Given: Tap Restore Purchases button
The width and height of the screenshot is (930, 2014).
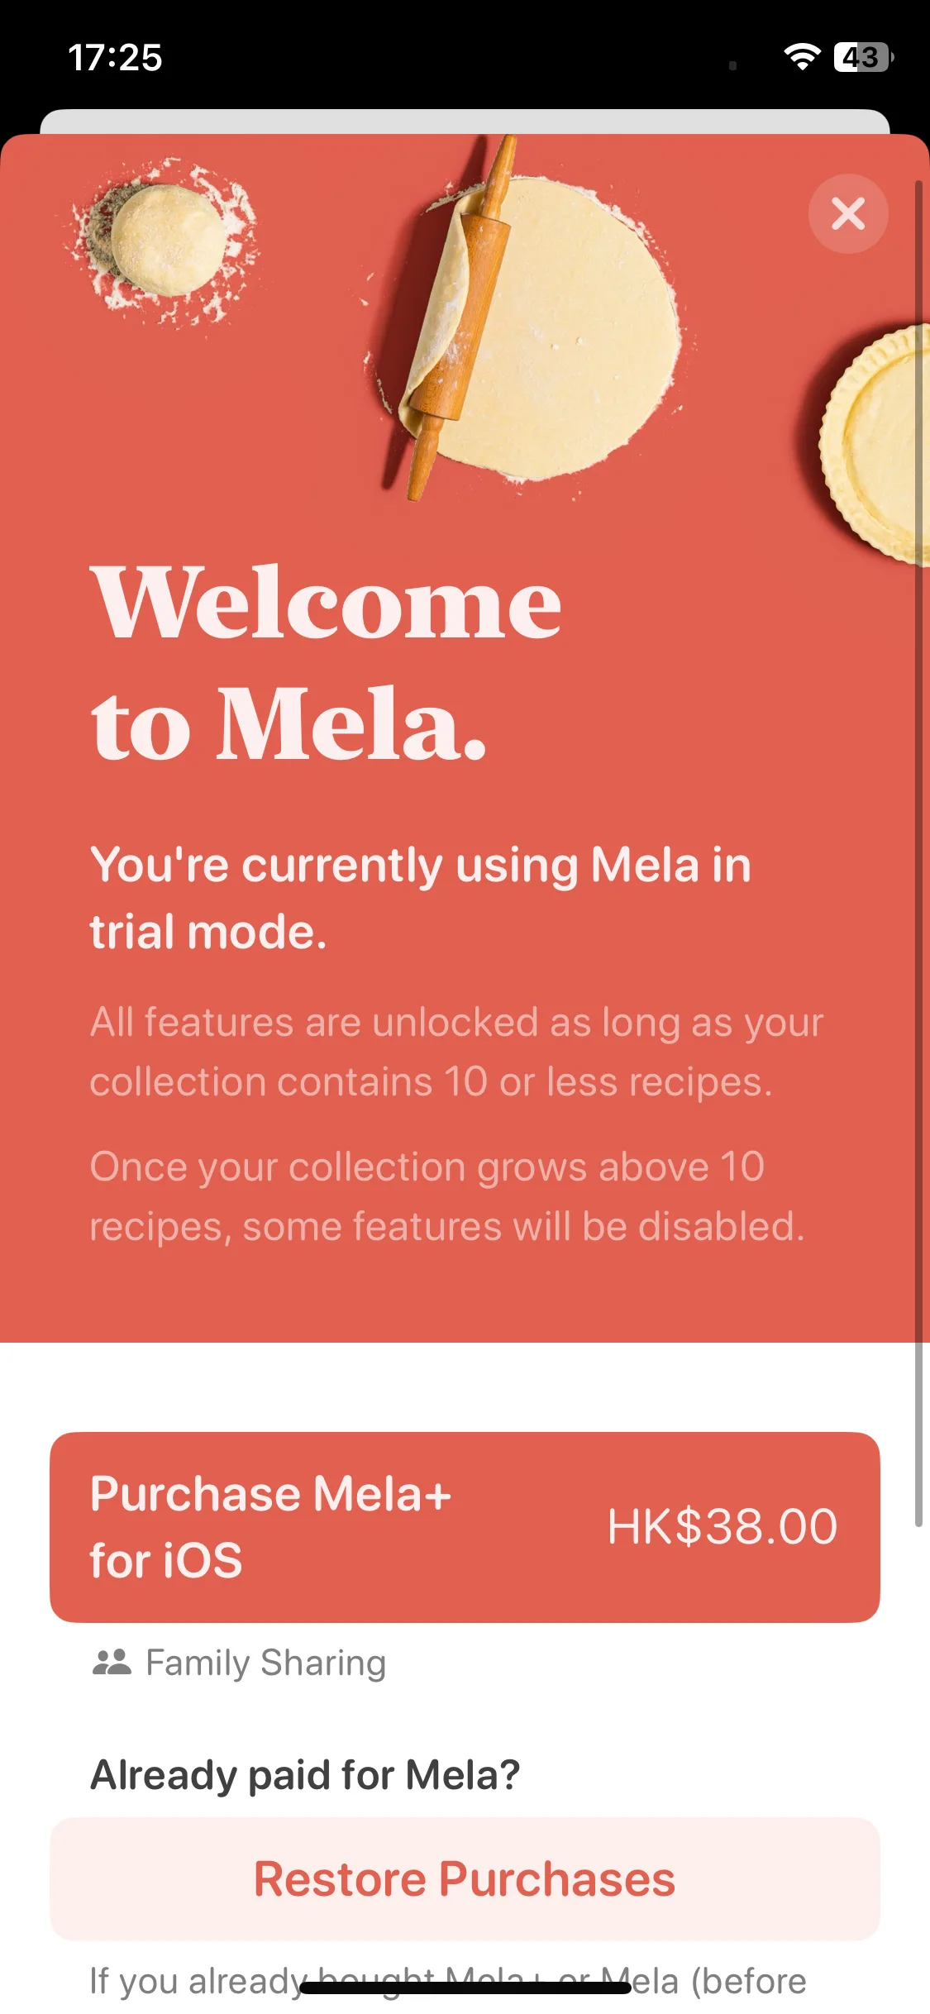Looking at the screenshot, I should (x=465, y=1879).
